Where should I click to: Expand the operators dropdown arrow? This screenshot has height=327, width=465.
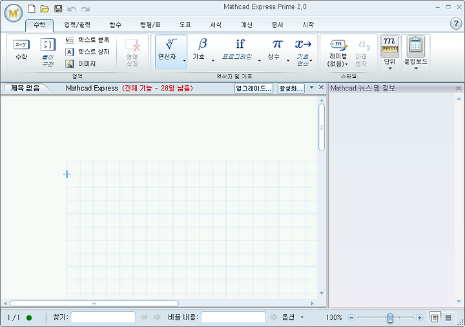coord(184,61)
